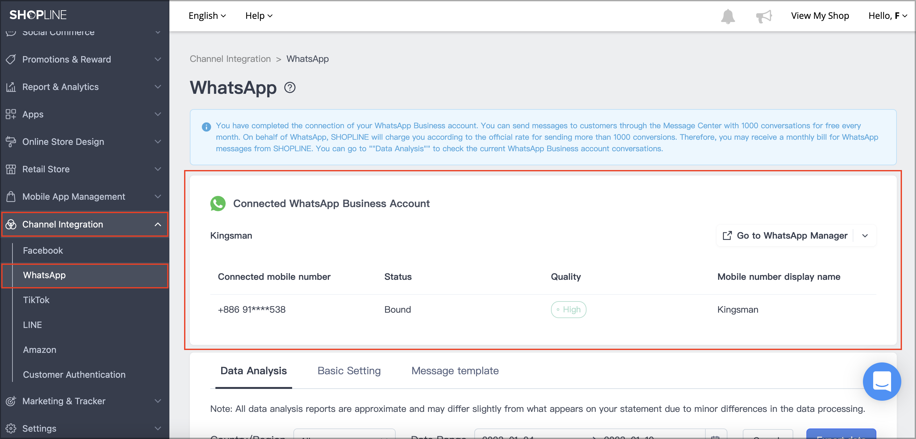The image size is (916, 439).
Task: Open the Help dropdown menu
Action: (259, 16)
